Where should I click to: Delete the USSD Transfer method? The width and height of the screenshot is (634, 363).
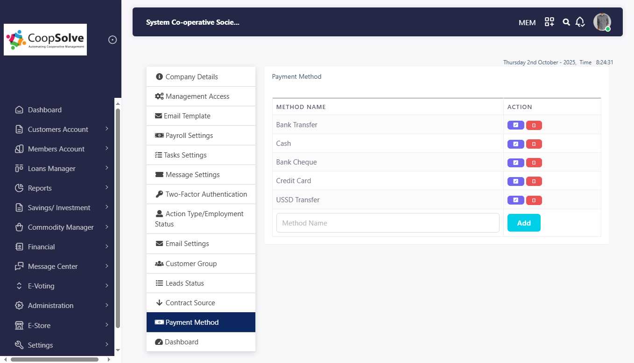534,200
